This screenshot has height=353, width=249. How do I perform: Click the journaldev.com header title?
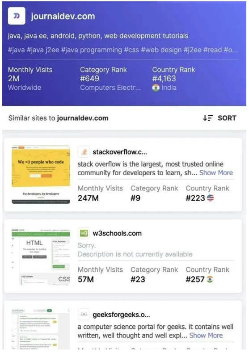tap(63, 16)
